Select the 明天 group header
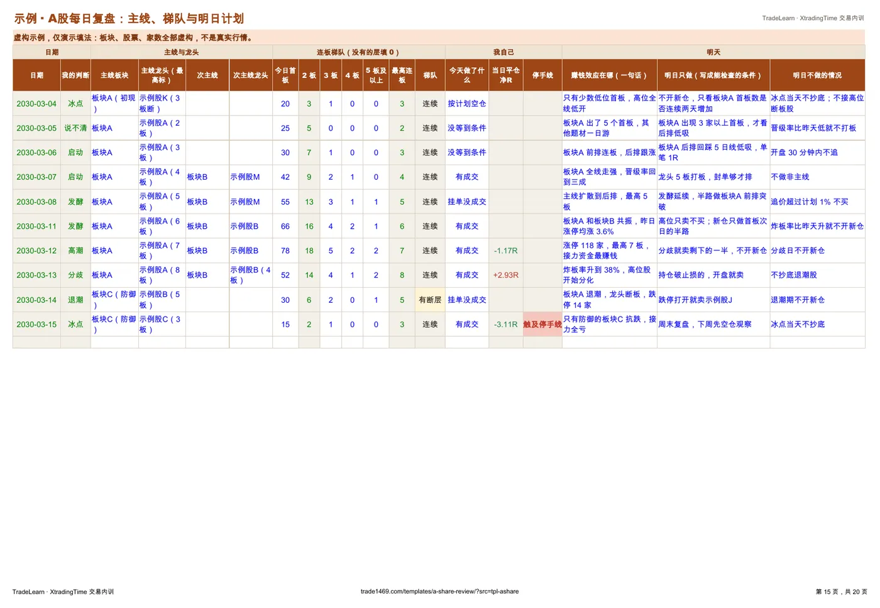 713,52
